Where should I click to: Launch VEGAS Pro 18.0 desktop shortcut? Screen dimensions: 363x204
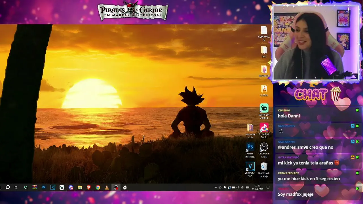coord(250,170)
